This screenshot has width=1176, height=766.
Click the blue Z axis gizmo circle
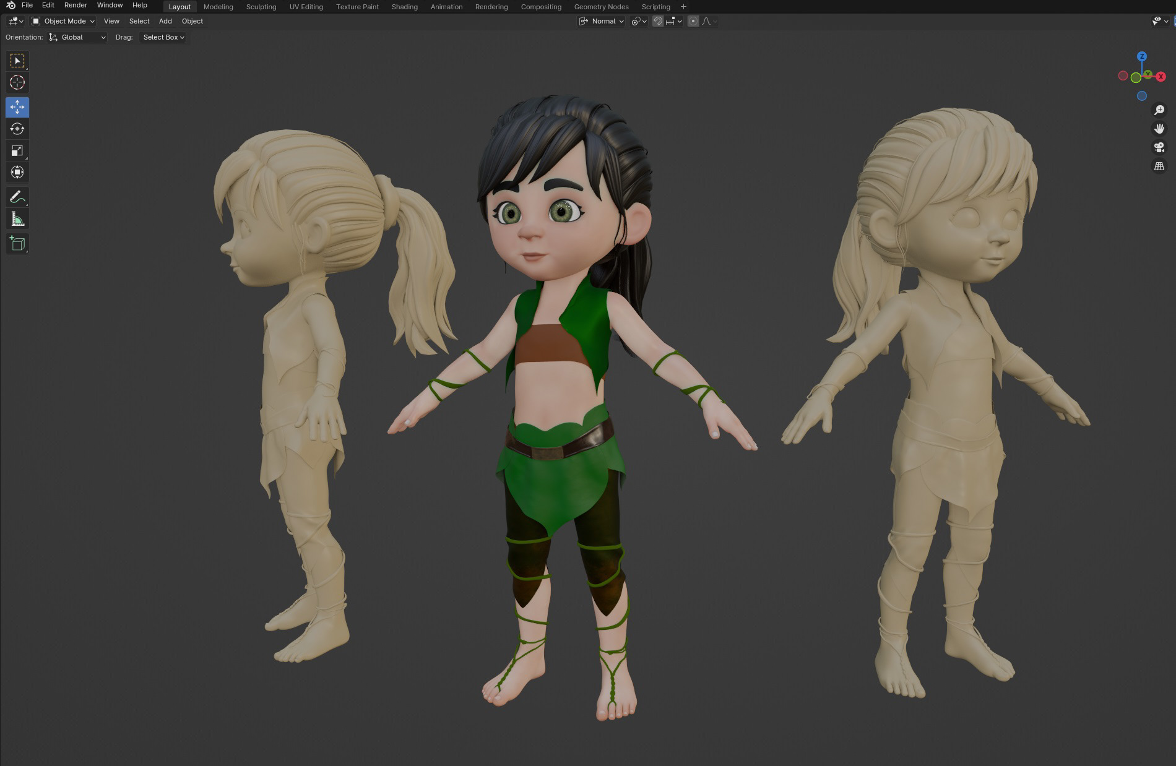1142,56
